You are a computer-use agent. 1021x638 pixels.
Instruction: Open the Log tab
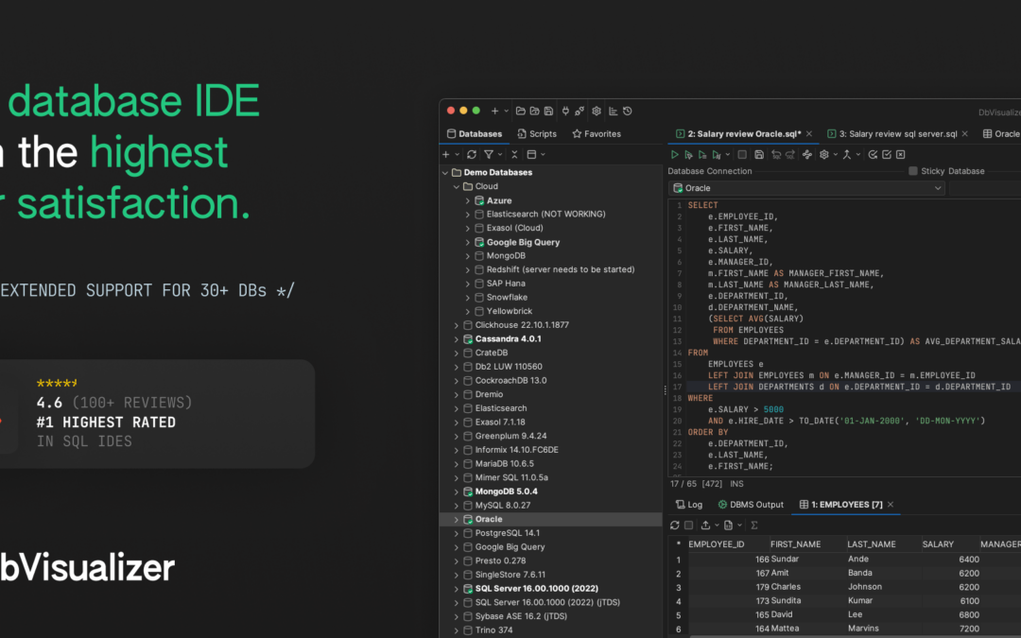click(x=689, y=505)
